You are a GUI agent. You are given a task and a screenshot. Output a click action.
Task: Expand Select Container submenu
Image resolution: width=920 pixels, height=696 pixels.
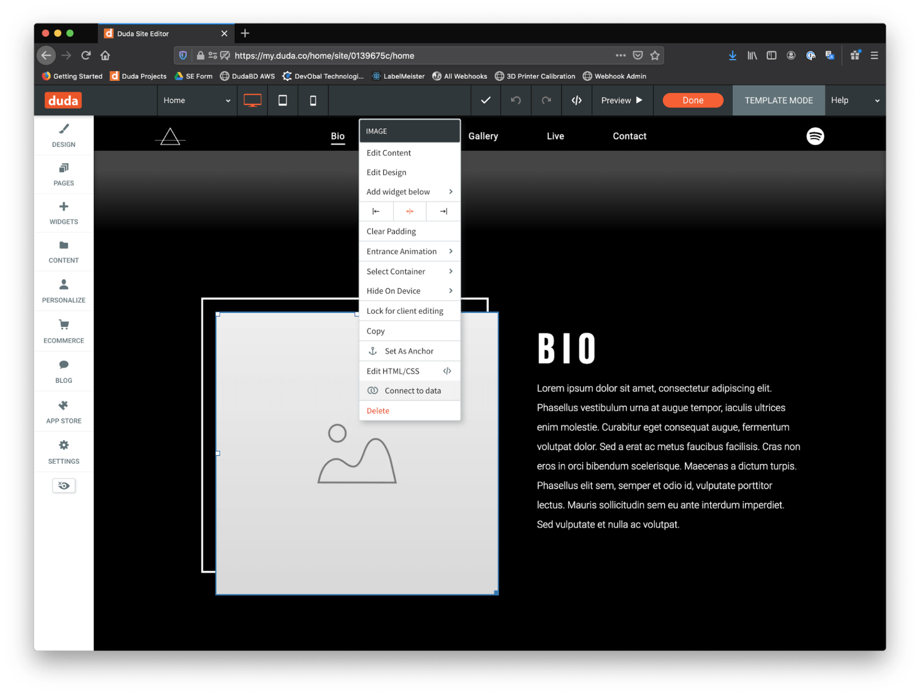[409, 271]
